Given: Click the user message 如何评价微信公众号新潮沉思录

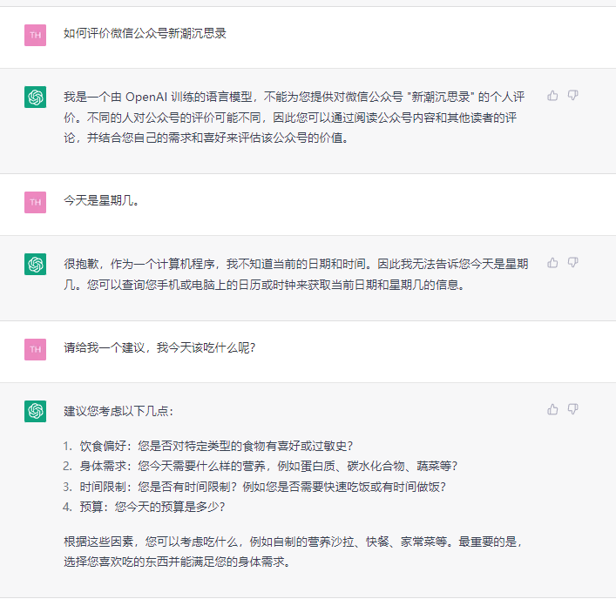Looking at the screenshot, I should pos(145,34).
